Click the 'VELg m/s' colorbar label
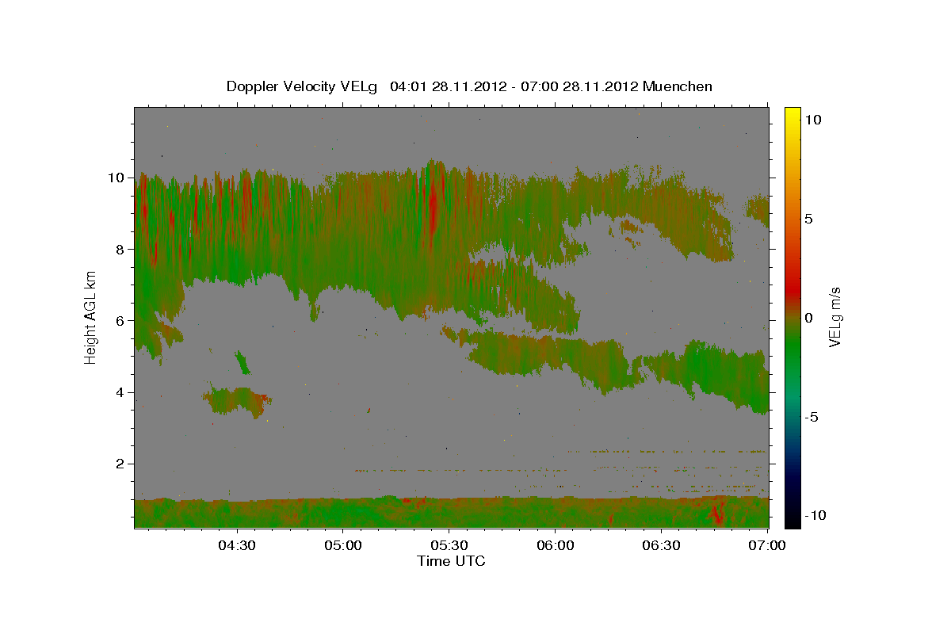This screenshot has height=634, width=951. point(835,317)
